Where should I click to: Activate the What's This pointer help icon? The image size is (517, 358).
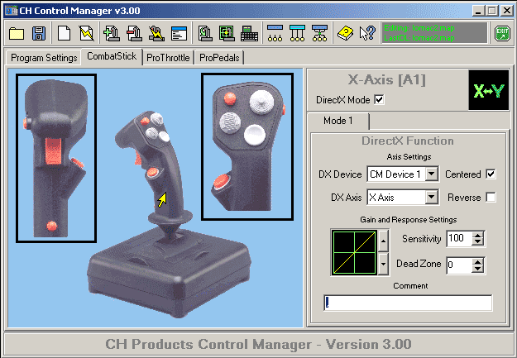[x=367, y=33]
